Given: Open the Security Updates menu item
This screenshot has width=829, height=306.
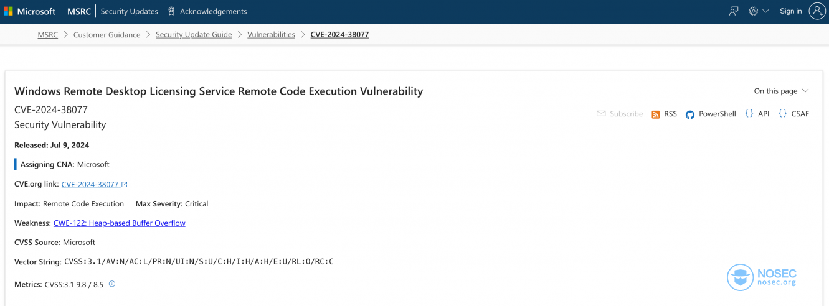Looking at the screenshot, I should point(130,11).
